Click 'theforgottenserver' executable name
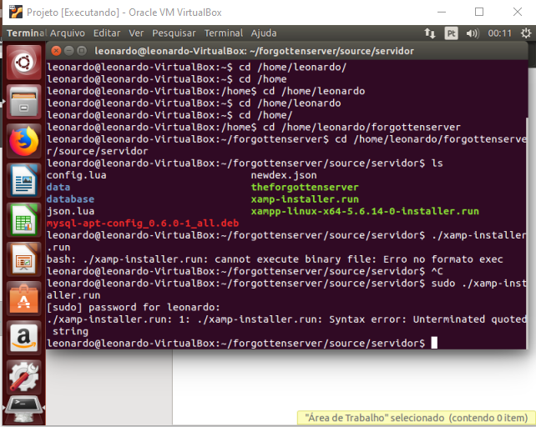 (x=305, y=187)
